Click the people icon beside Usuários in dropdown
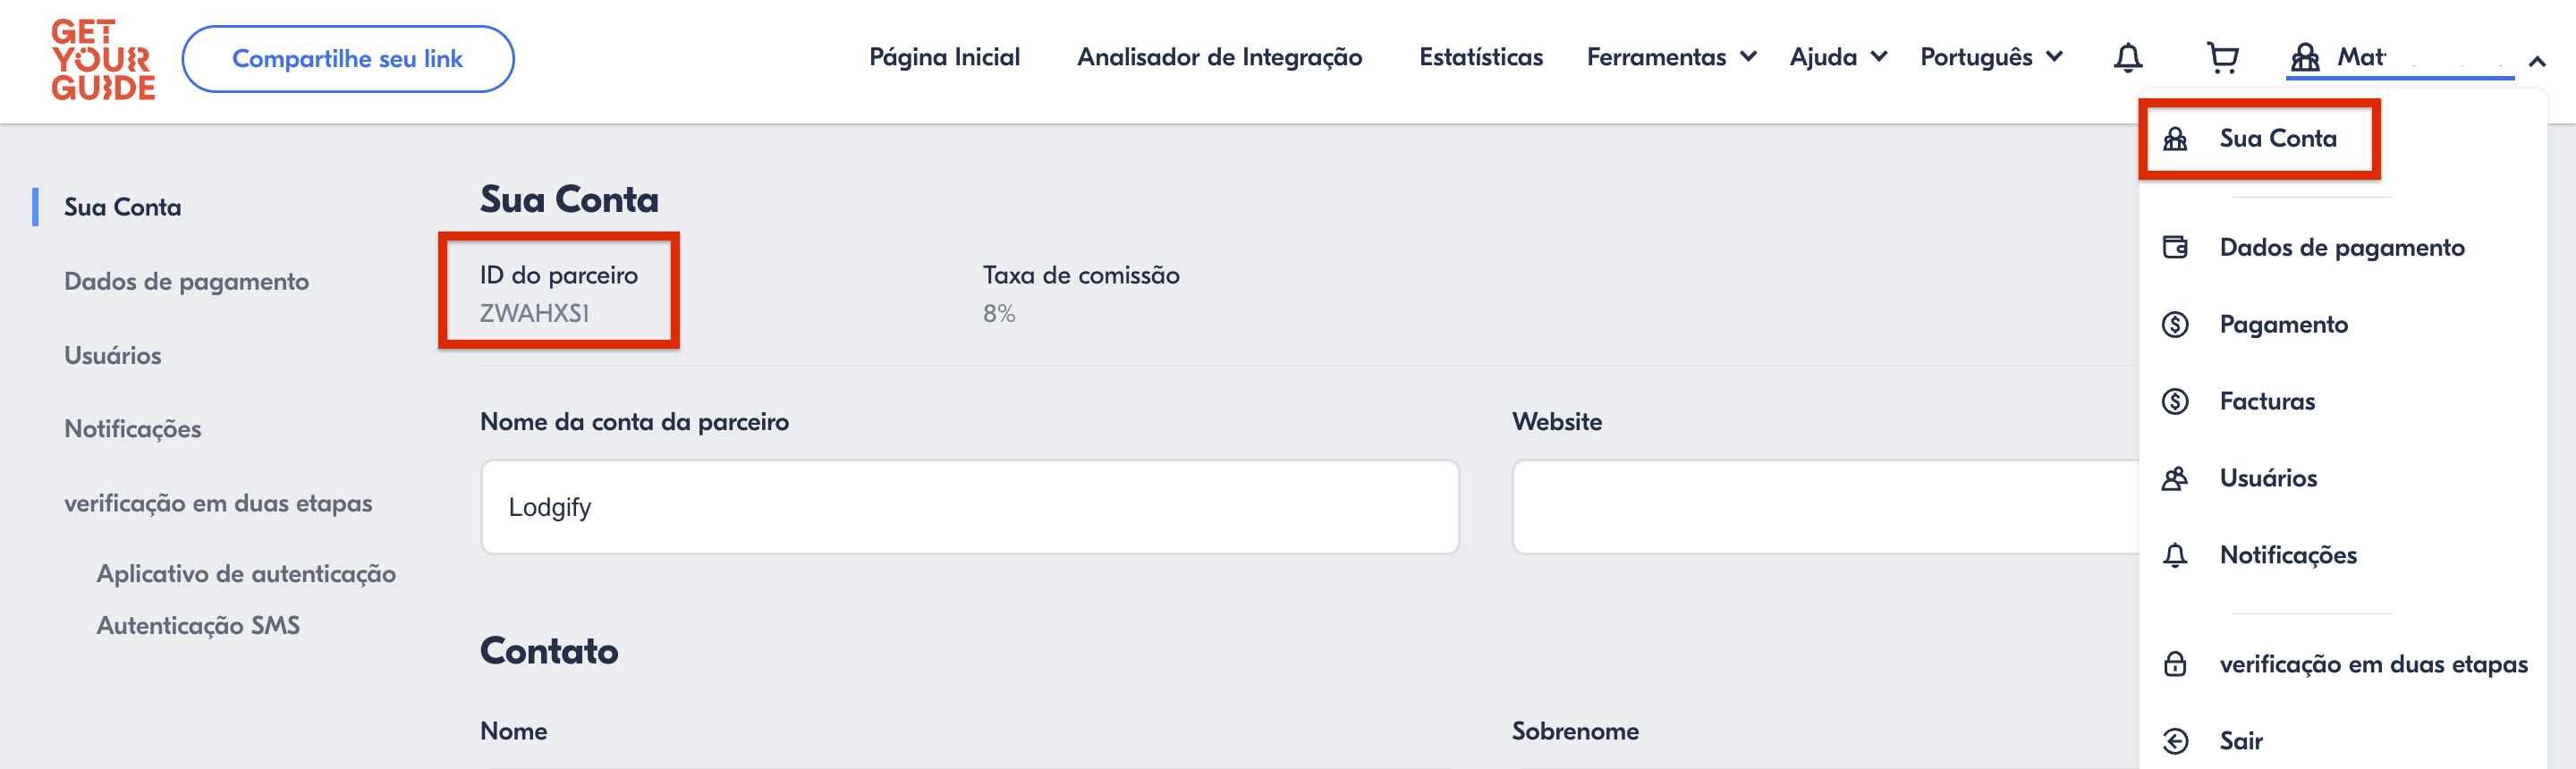This screenshot has width=2576, height=769. coord(2175,478)
